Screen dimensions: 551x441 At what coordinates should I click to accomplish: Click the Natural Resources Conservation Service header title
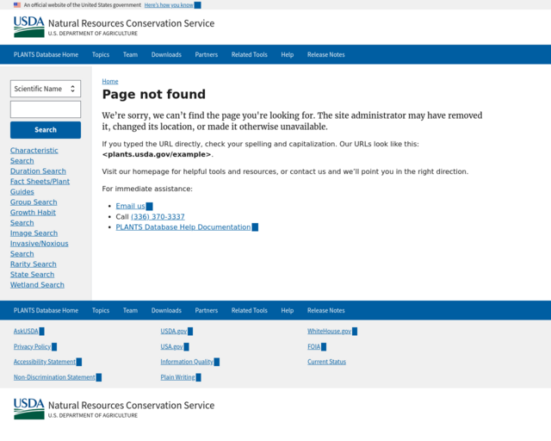(x=131, y=23)
